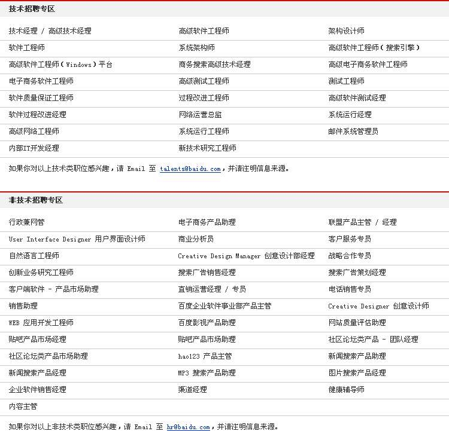This screenshot has width=449, height=431.
Task: Click Creative Design Manager 创意设计部经理
Action: pyautogui.click(x=246, y=256)
